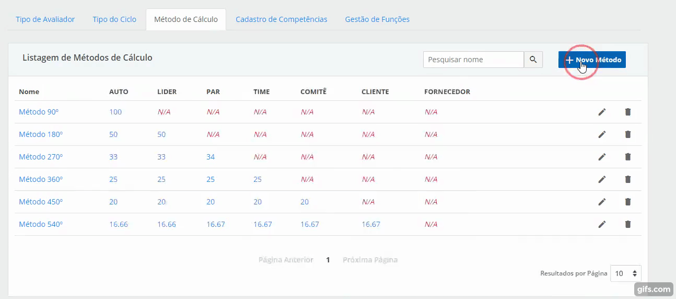Delete Método 270º using trash icon

click(x=628, y=157)
